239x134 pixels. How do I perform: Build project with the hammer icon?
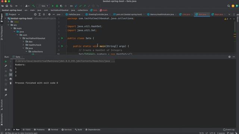[x=33, y=6]
